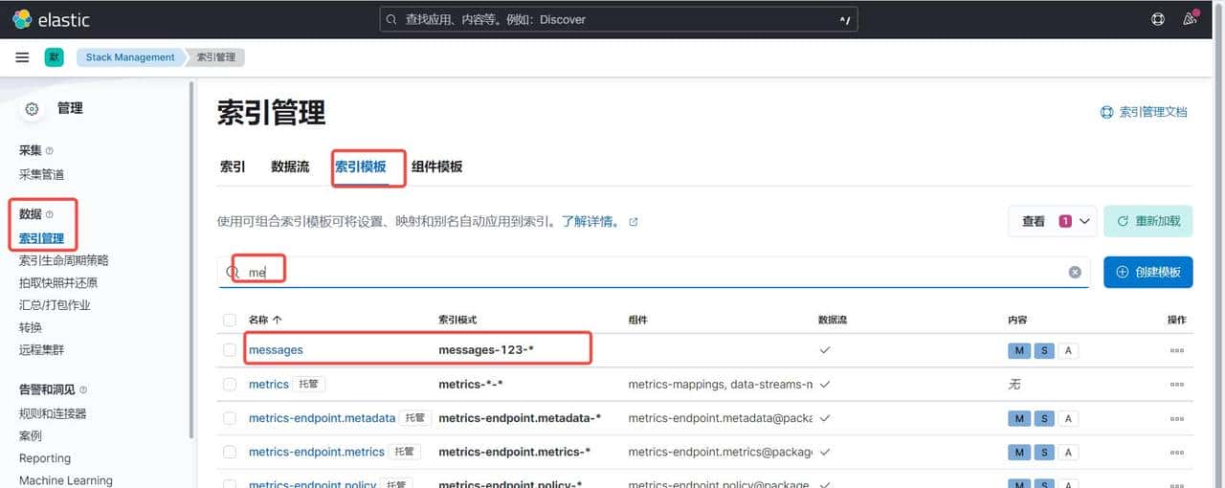Click the 创建模板 button

1148,272
